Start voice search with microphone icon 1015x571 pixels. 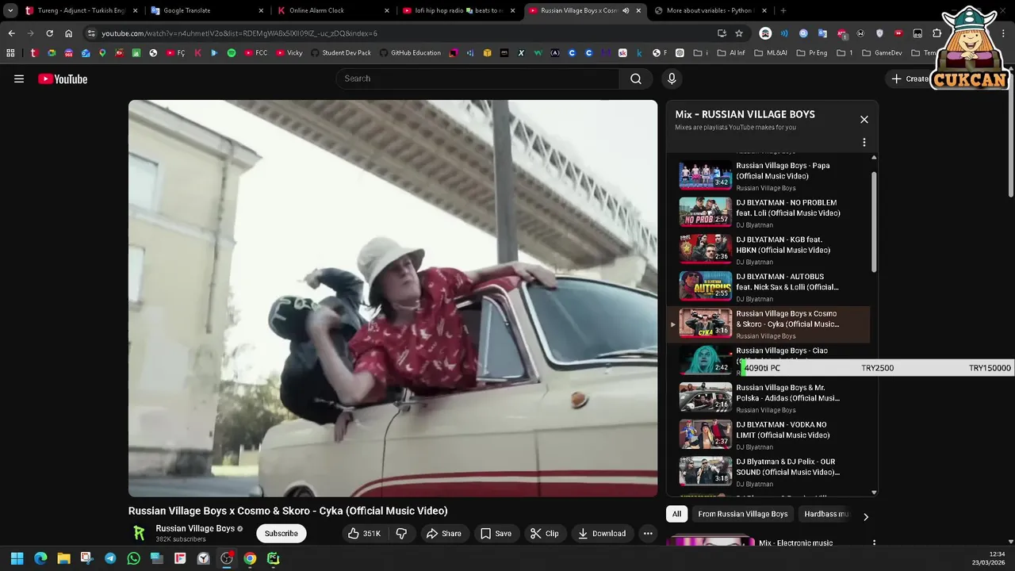[x=672, y=79]
